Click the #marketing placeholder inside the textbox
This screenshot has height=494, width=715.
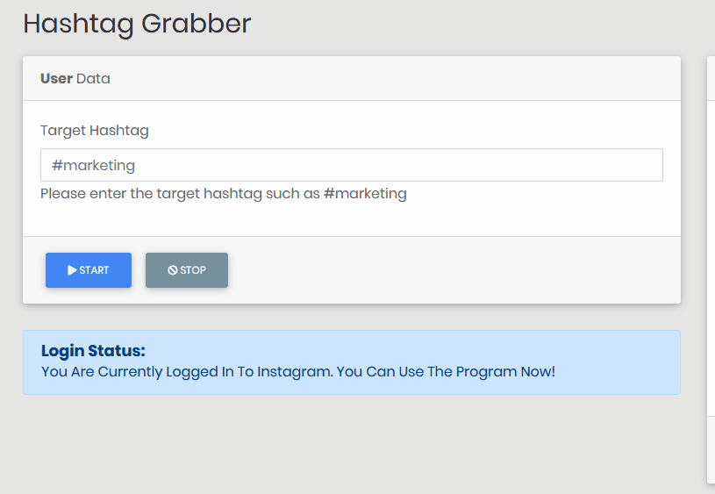click(94, 165)
